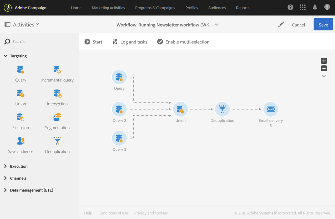Select the Save audience activity icon
This screenshot has height=219, width=335.
pos(21,141)
